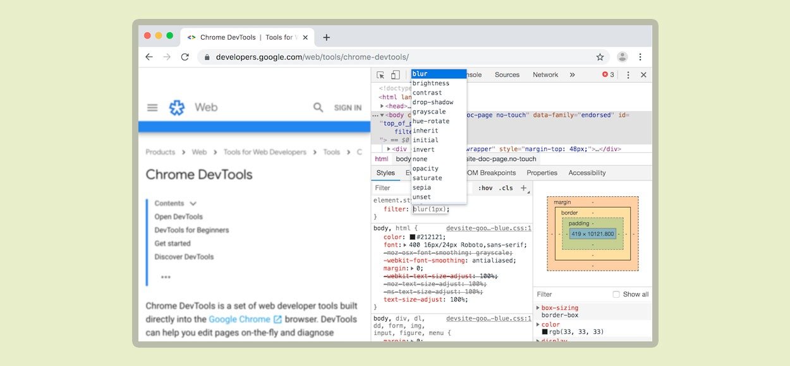Click the browser forward arrow
The height and width of the screenshot is (366, 790).
[x=167, y=57]
